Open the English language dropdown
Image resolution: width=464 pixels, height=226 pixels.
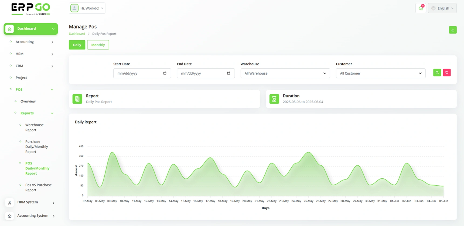tap(442, 8)
